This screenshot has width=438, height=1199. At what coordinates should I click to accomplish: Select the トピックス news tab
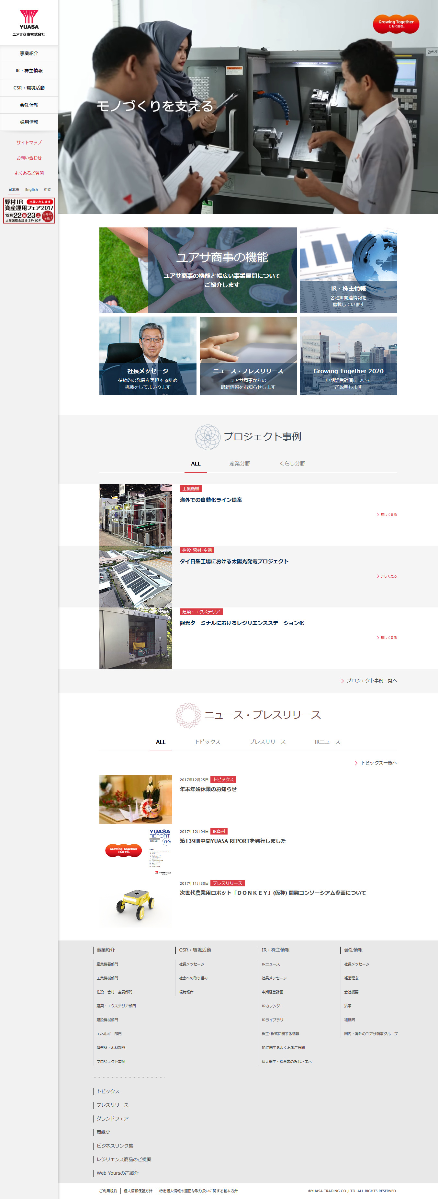(208, 742)
